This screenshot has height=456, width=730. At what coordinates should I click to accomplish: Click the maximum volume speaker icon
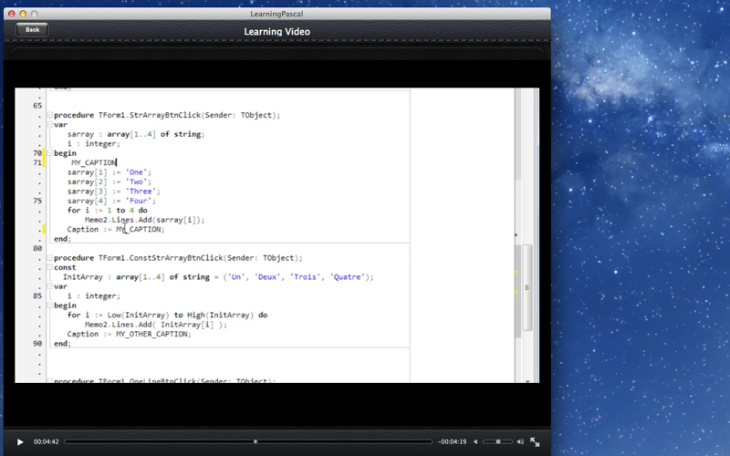pyautogui.click(x=520, y=441)
